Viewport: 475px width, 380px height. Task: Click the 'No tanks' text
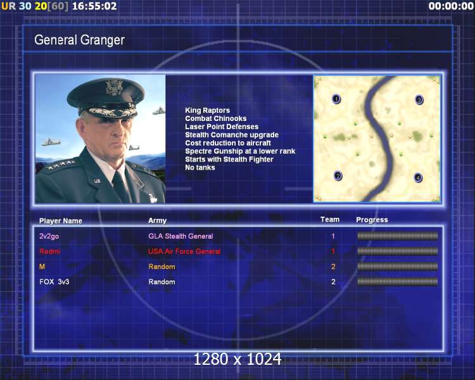click(x=200, y=168)
